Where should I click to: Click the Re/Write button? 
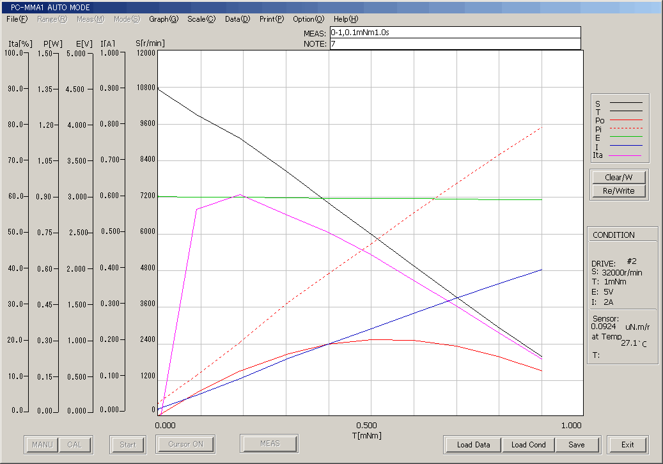click(x=619, y=190)
